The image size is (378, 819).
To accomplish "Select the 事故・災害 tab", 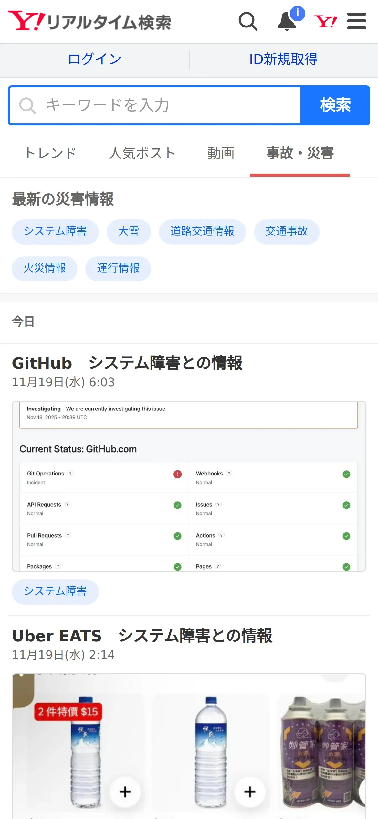I will (x=300, y=153).
